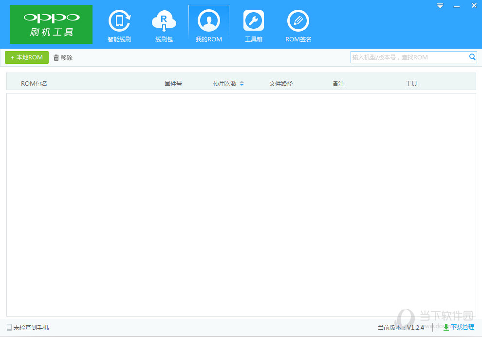Click the + 本地ROM green button
The width and height of the screenshot is (482, 337).
[27, 57]
